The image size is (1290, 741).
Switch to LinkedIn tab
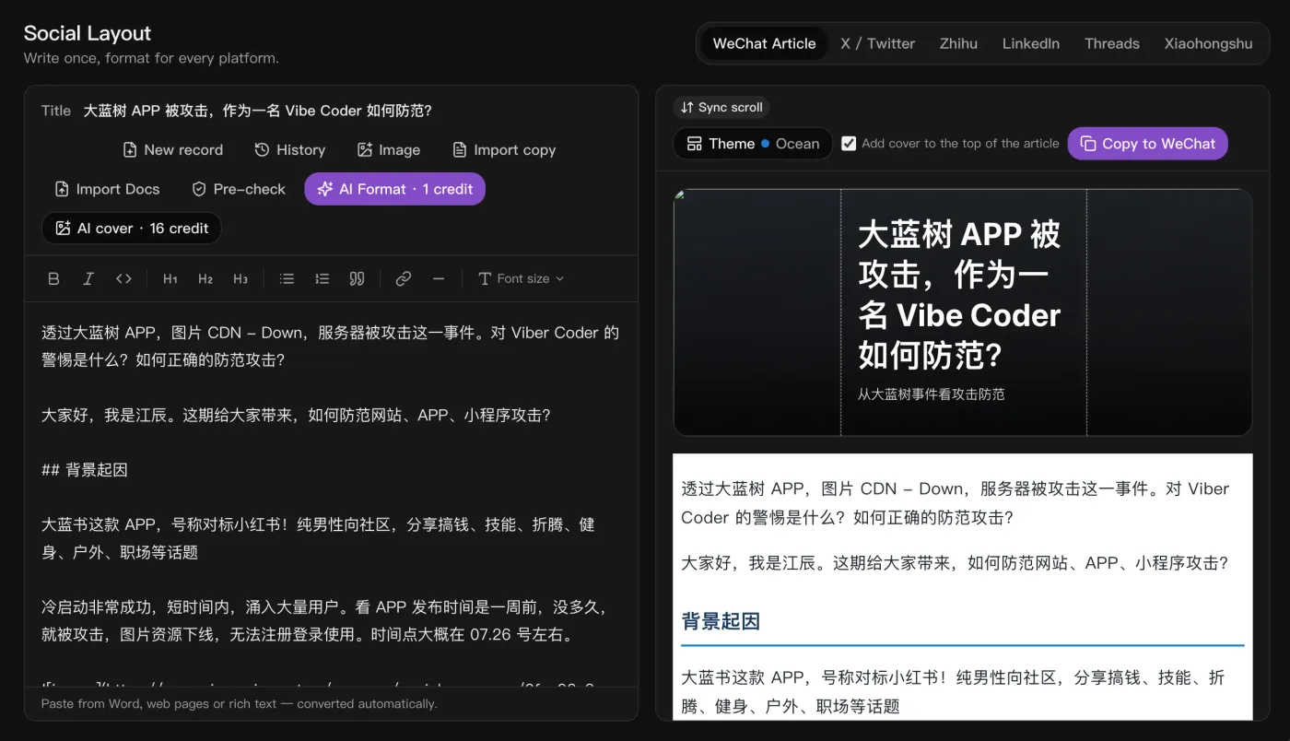coord(1030,43)
